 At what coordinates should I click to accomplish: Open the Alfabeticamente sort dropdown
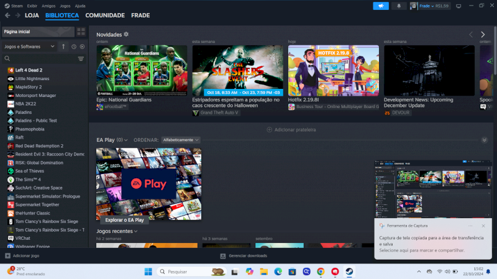coord(180,140)
